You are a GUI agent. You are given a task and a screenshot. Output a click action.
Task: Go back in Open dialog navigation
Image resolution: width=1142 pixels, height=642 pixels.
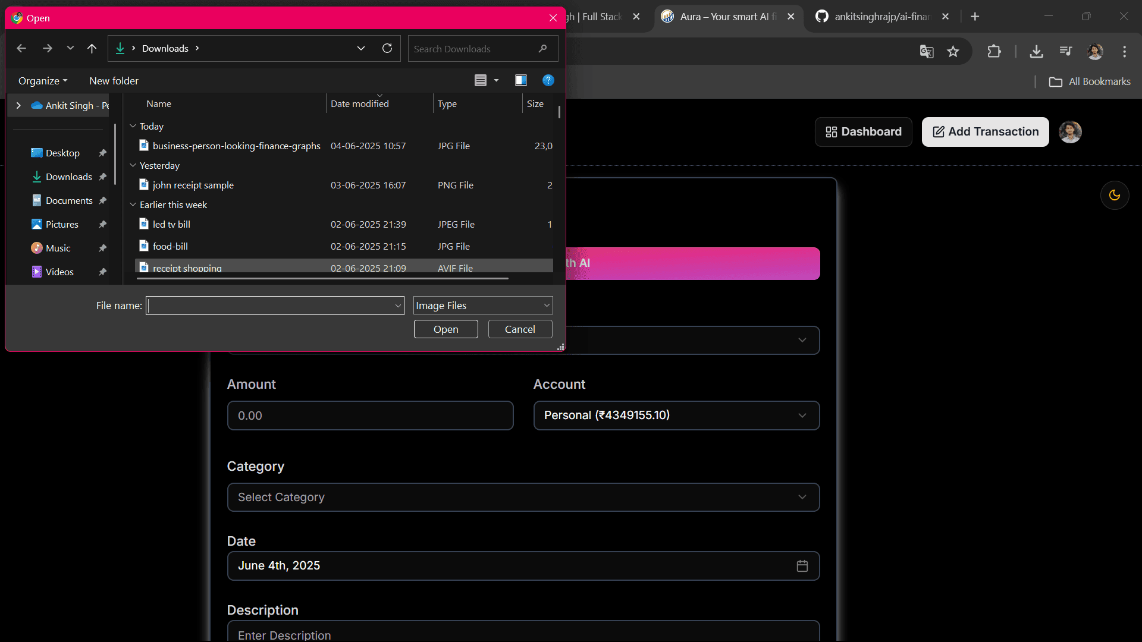(x=21, y=48)
